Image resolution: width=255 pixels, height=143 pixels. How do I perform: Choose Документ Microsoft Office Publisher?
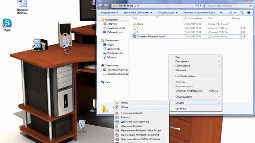click(x=141, y=139)
